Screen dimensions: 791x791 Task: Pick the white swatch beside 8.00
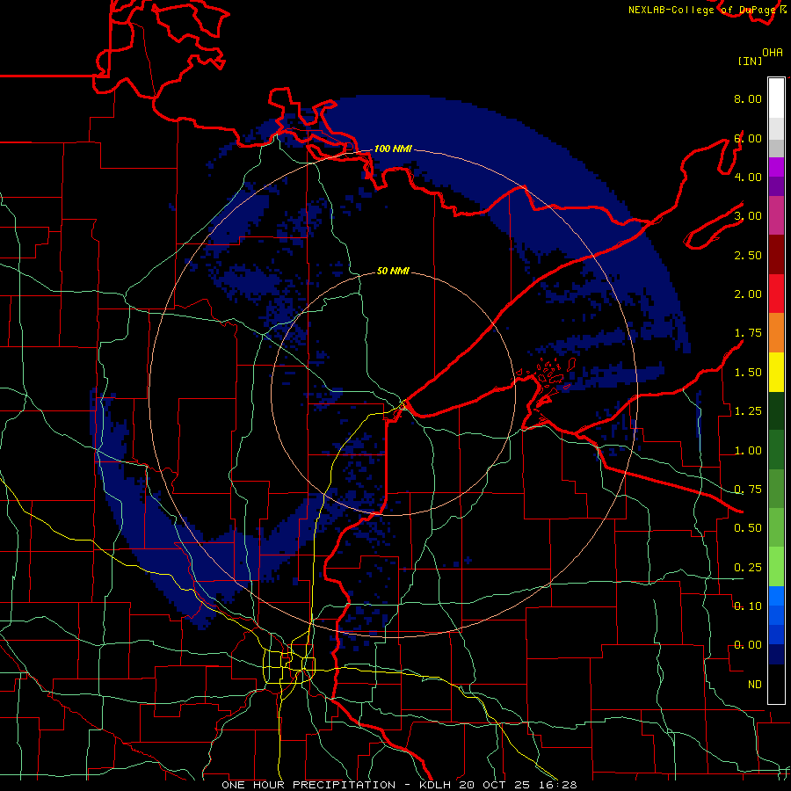point(776,98)
